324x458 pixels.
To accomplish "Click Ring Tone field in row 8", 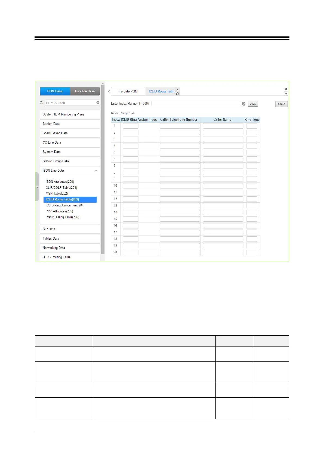I will coord(252,172).
